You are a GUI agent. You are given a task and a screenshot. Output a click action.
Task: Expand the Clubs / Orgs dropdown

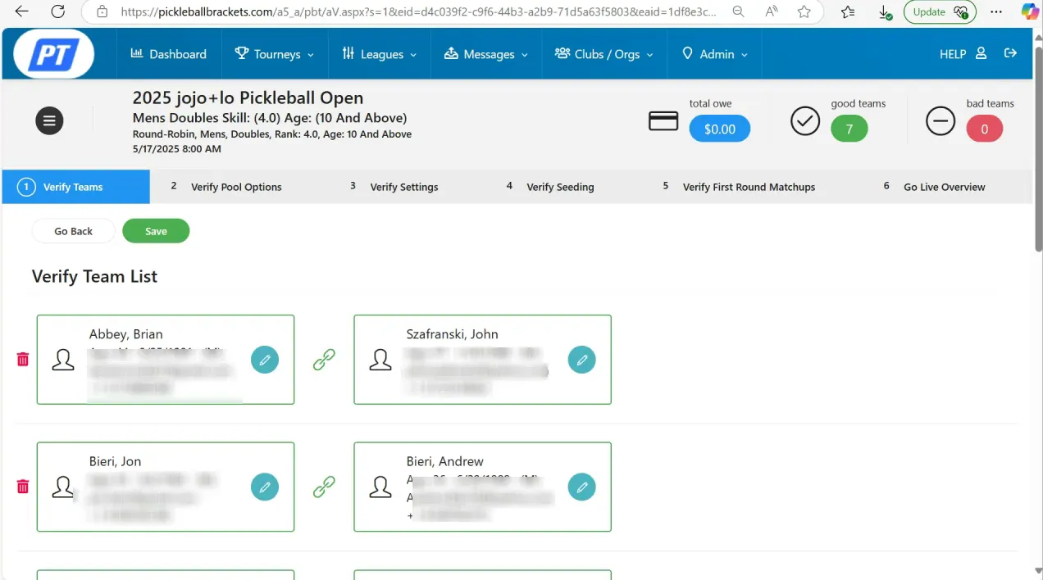pos(603,54)
